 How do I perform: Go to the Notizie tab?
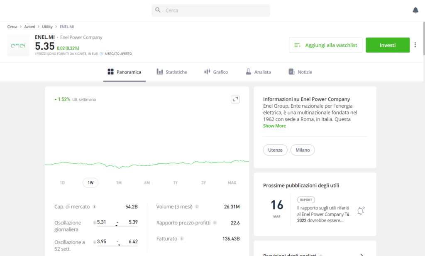pyautogui.click(x=300, y=72)
